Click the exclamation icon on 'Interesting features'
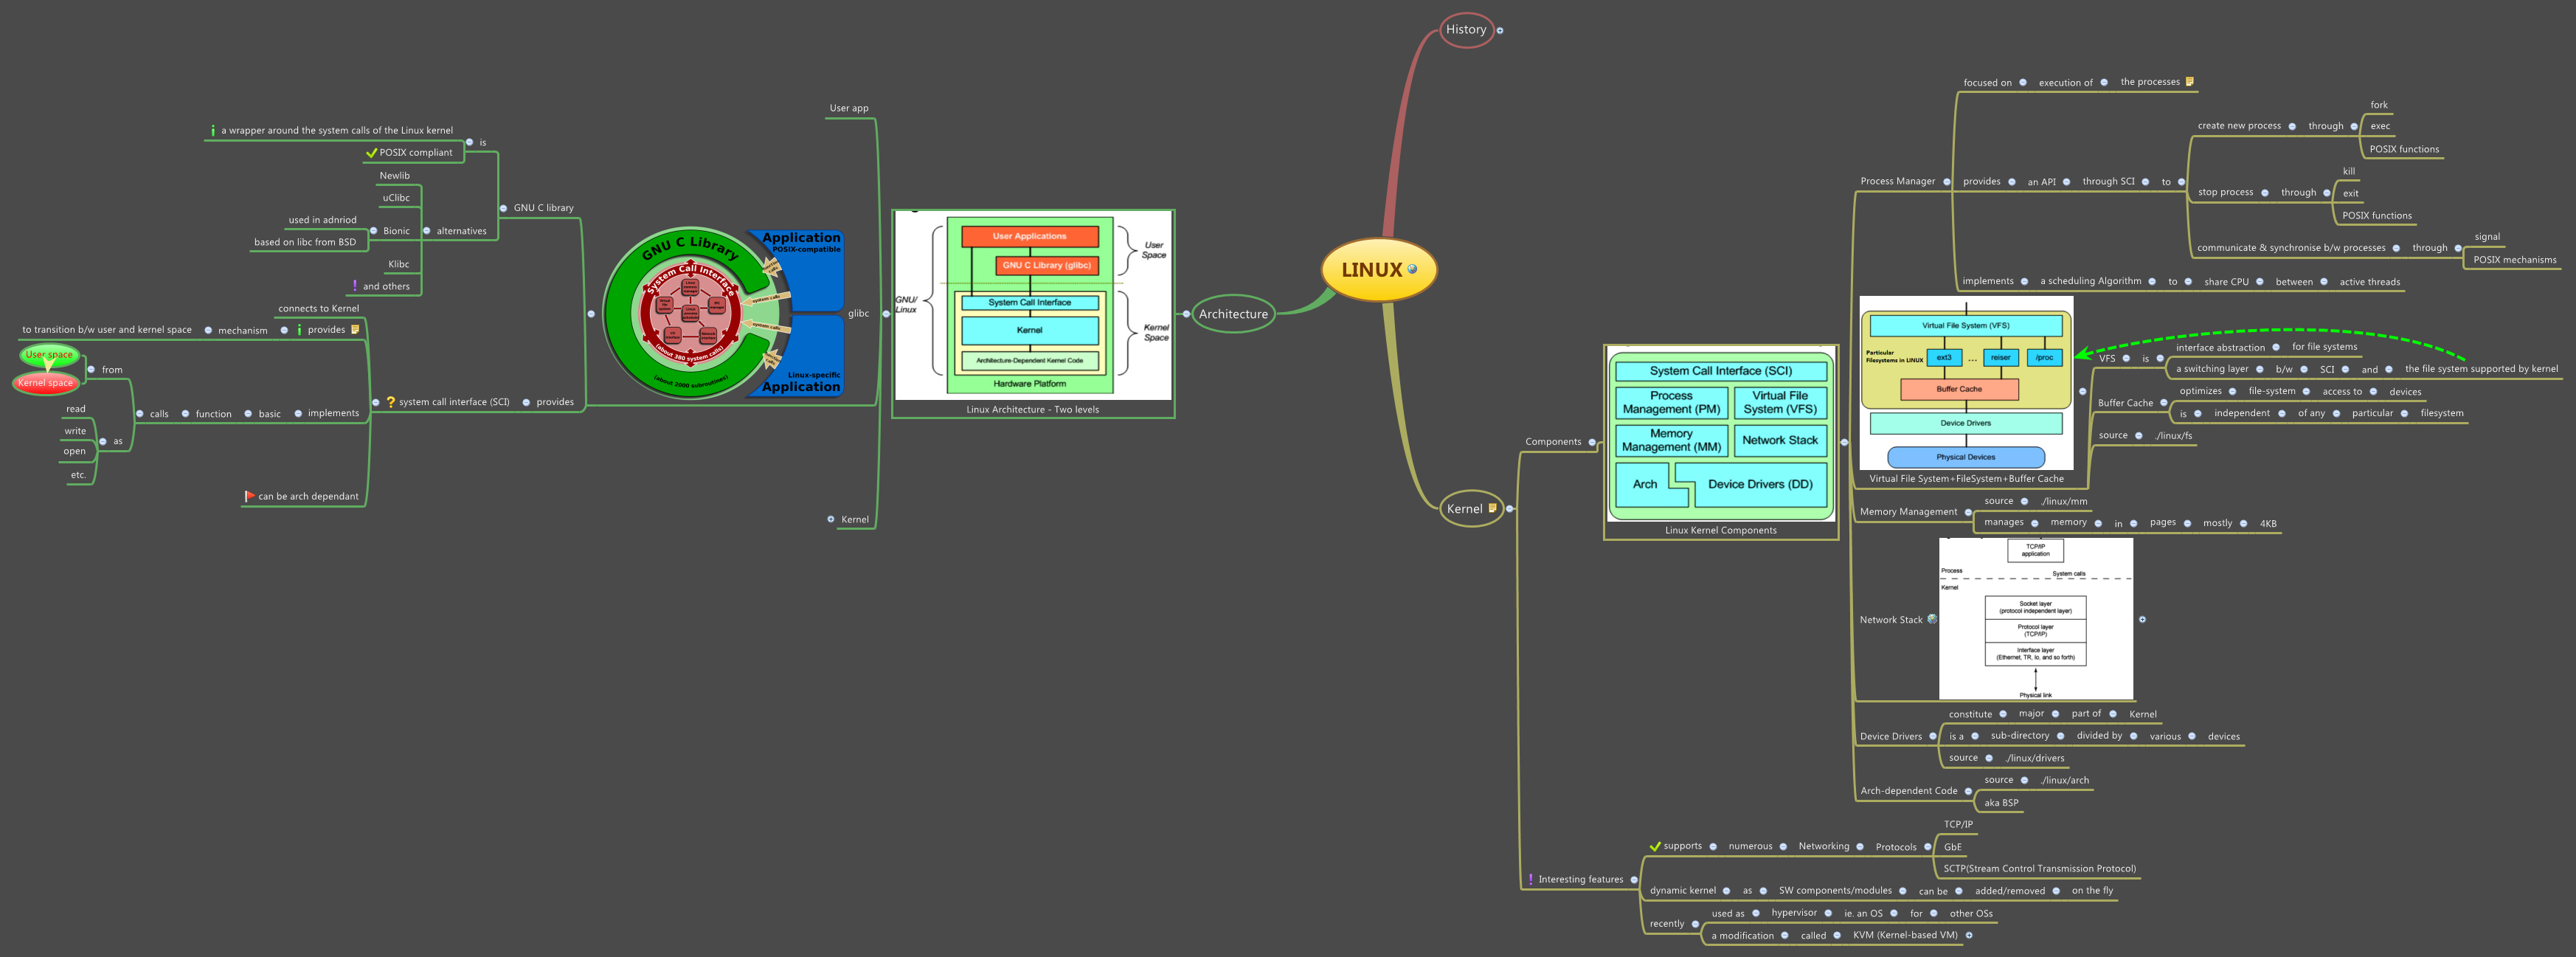The image size is (2576, 957). click(1532, 879)
